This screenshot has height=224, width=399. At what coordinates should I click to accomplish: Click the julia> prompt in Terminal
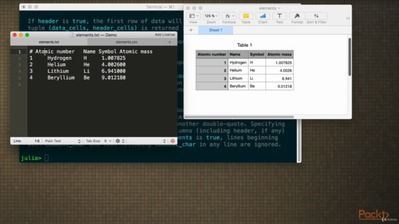pos(31,158)
